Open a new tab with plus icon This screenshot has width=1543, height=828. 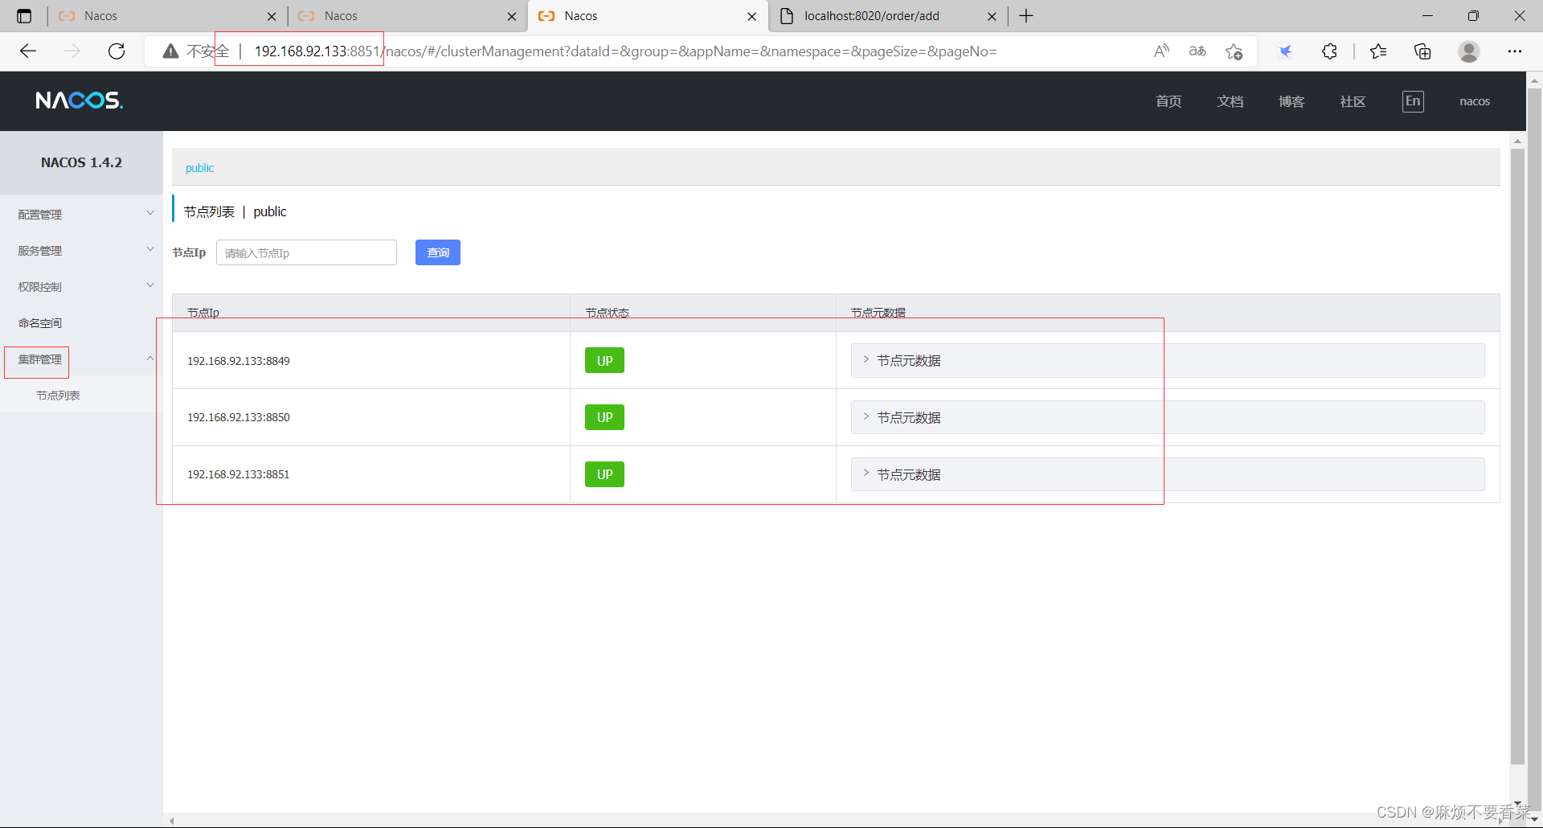[x=1026, y=16]
